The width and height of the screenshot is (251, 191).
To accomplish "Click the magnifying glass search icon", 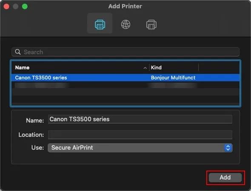I will pyautogui.click(x=18, y=52).
